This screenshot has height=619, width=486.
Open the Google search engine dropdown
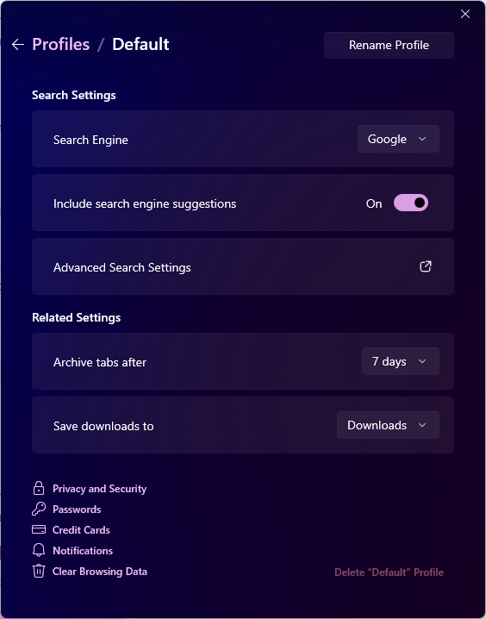tap(398, 139)
